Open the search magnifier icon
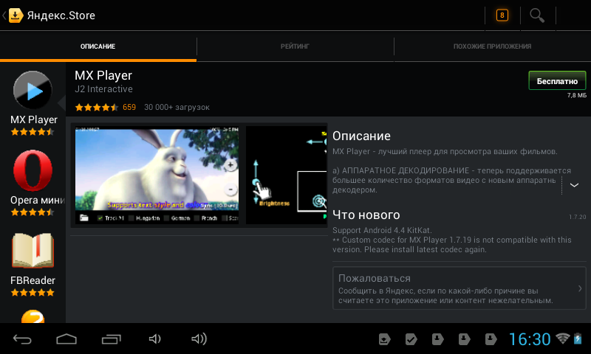Screen dimensions: 591x354 pos(537,15)
